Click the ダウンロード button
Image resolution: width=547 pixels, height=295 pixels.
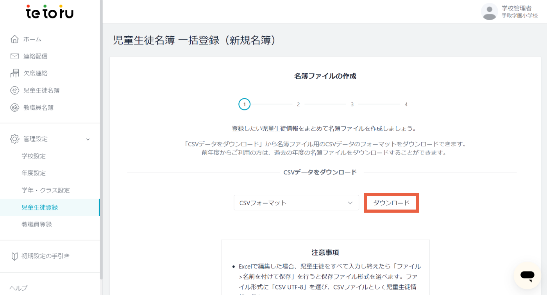(x=391, y=203)
